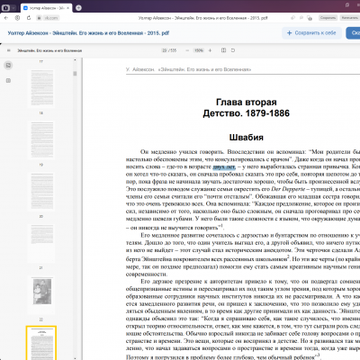360x360 pixels.
Task: Click the thumbnail panel scrollbar handle
Action: coord(75,74)
